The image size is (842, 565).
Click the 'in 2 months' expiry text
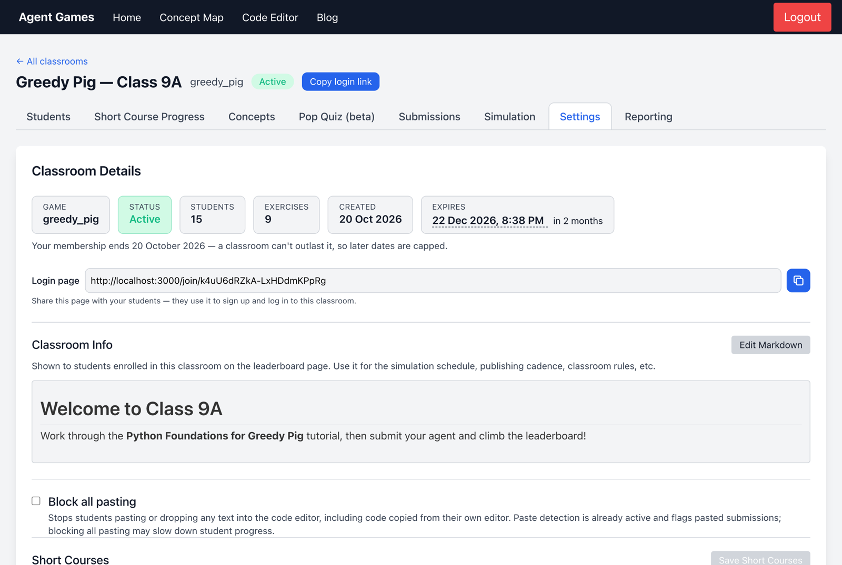(x=578, y=221)
